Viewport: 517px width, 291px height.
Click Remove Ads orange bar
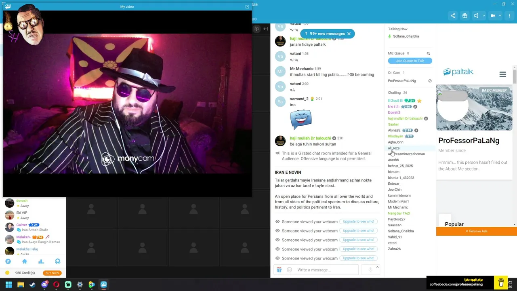pyautogui.click(x=476, y=231)
